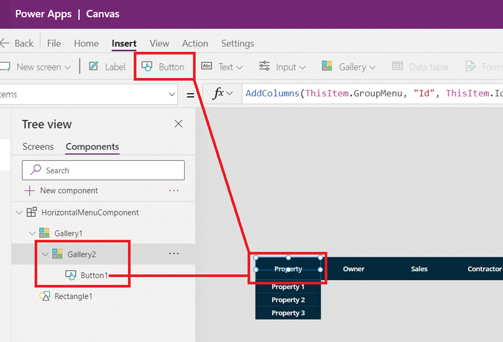
Task: Select the Property 3 submenu item
Action: click(x=288, y=313)
